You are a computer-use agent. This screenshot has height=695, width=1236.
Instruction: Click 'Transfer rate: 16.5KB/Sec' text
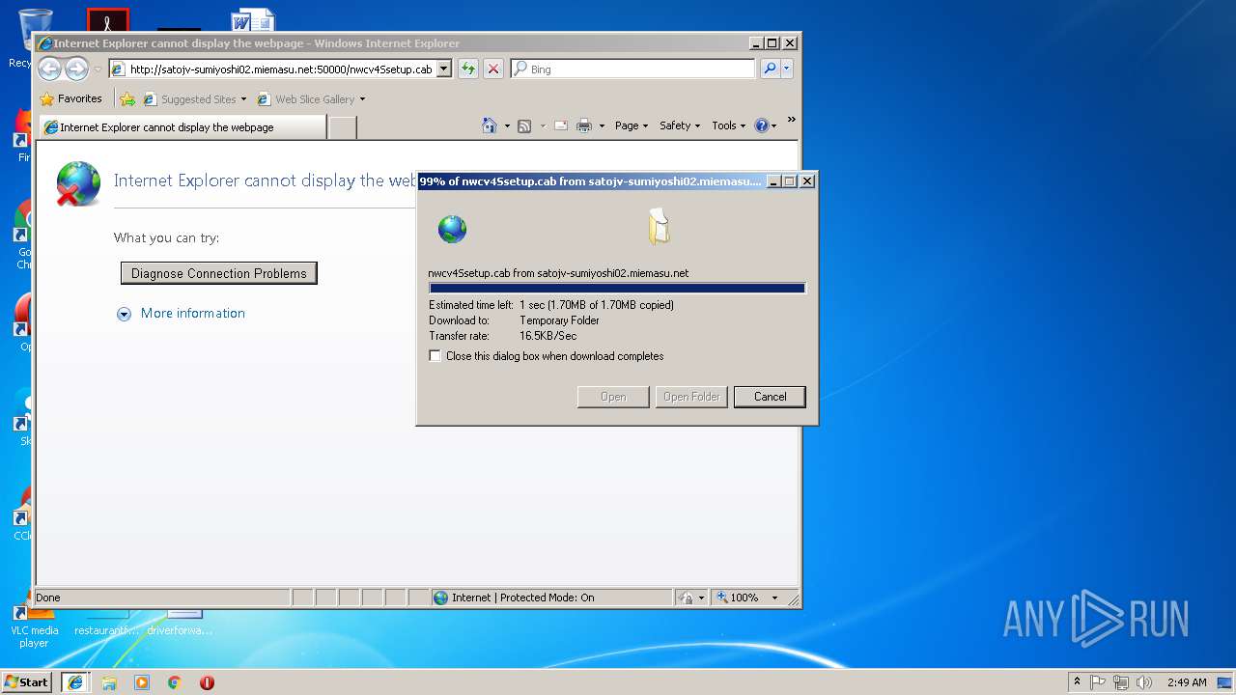click(x=503, y=336)
